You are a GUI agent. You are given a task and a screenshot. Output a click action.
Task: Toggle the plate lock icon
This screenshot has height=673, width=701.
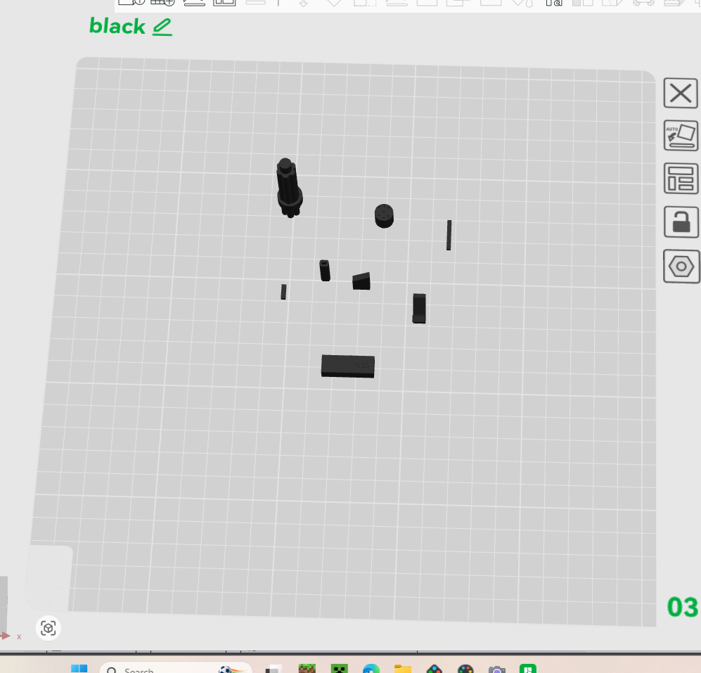coord(681,222)
